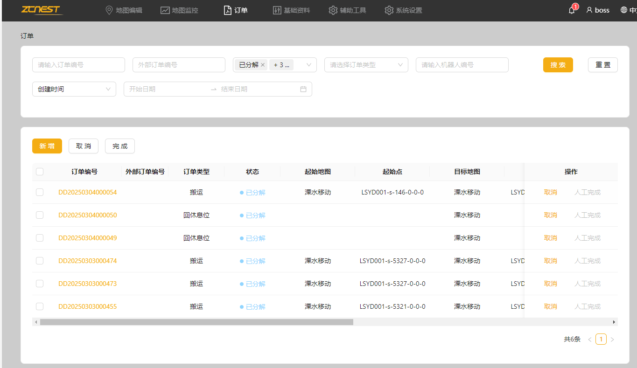637x368 pixels.
Task: Cancel order DD20250304000054 via 取消
Action: tap(551, 192)
